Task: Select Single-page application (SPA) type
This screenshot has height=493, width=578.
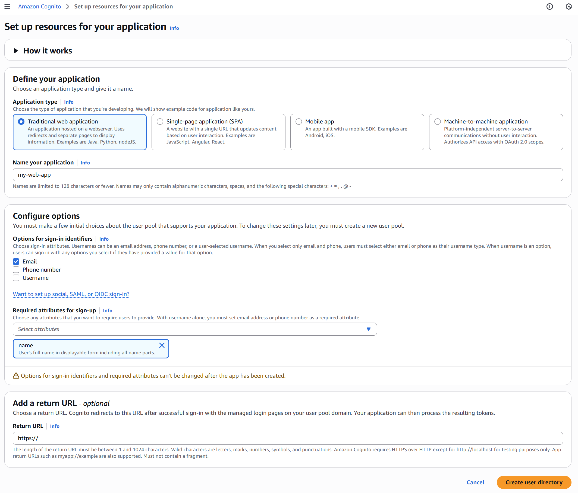Action: (160, 122)
